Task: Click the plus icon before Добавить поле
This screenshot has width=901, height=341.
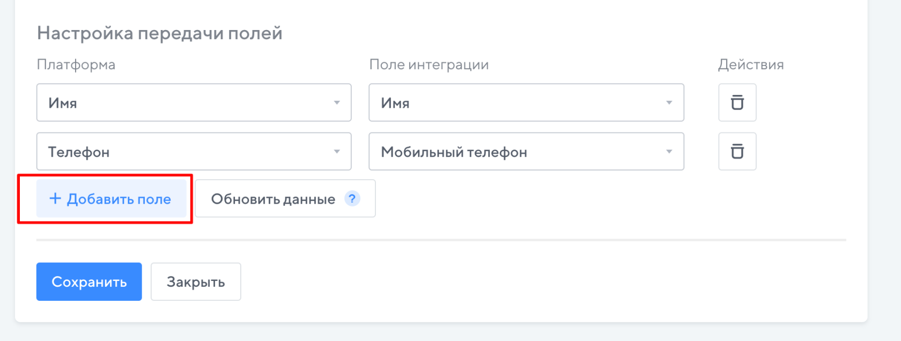Action: 55,199
